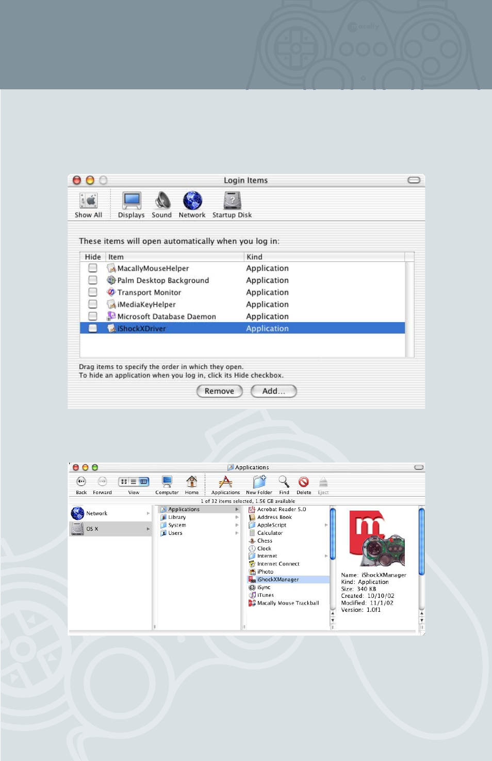Select Acrobat Reader 5.0 in list
Screen dimensions: 492x761
[x=282, y=510]
